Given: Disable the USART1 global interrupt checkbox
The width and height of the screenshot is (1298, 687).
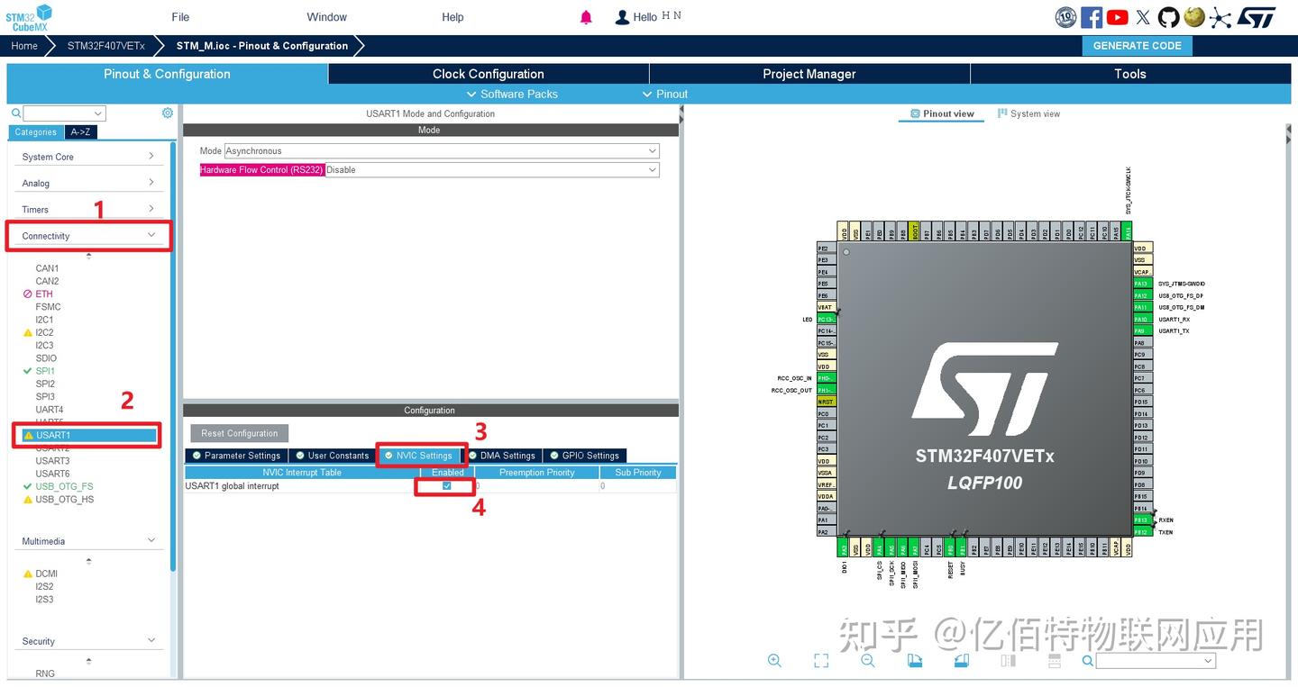Looking at the screenshot, I should point(446,485).
